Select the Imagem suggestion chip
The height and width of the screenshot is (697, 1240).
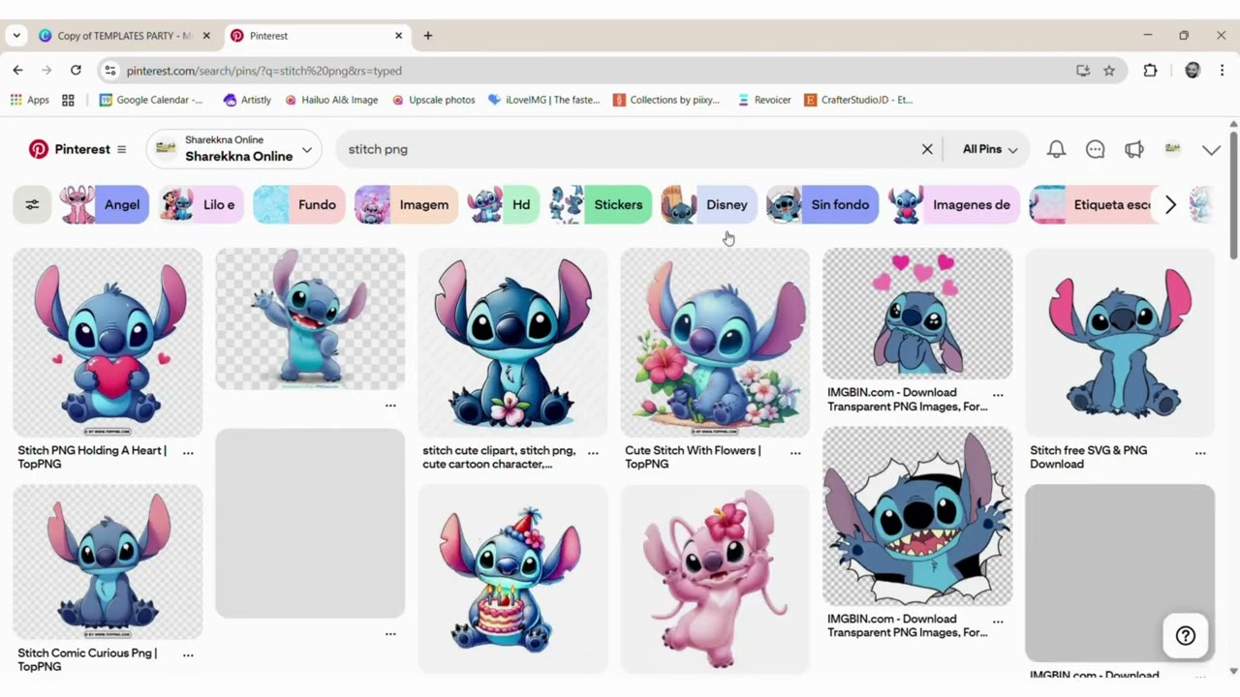pos(406,204)
